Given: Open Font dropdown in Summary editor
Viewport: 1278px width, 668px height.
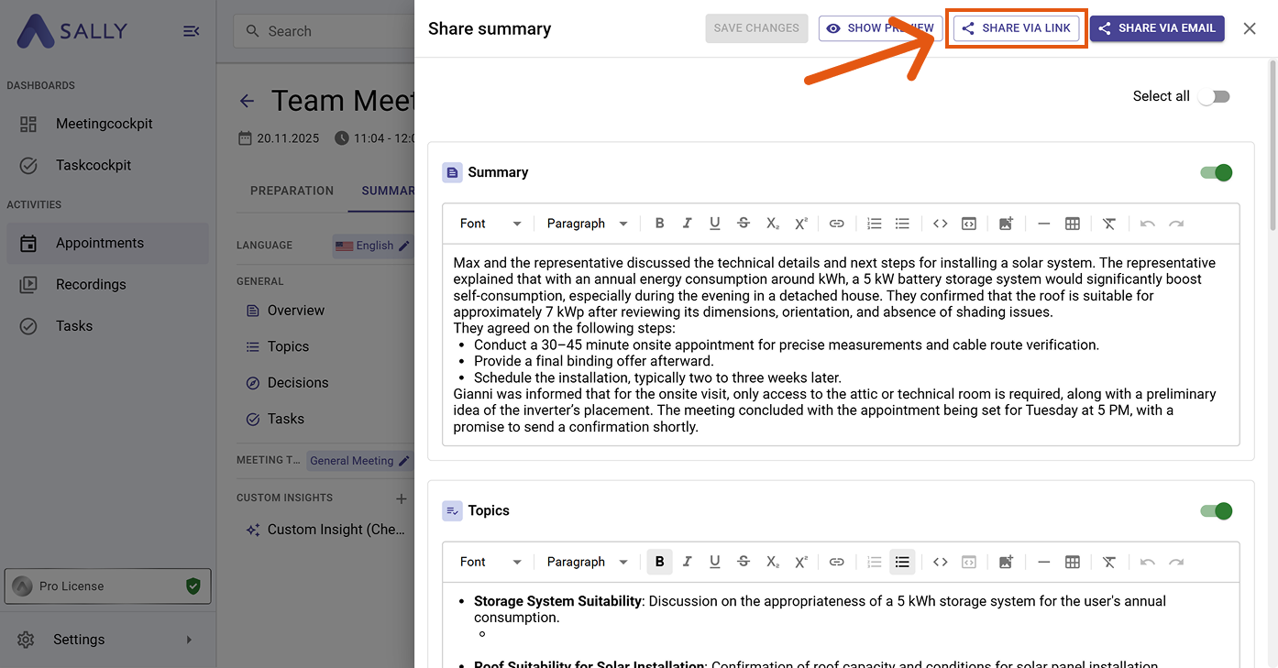Looking at the screenshot, I should 490,224.
